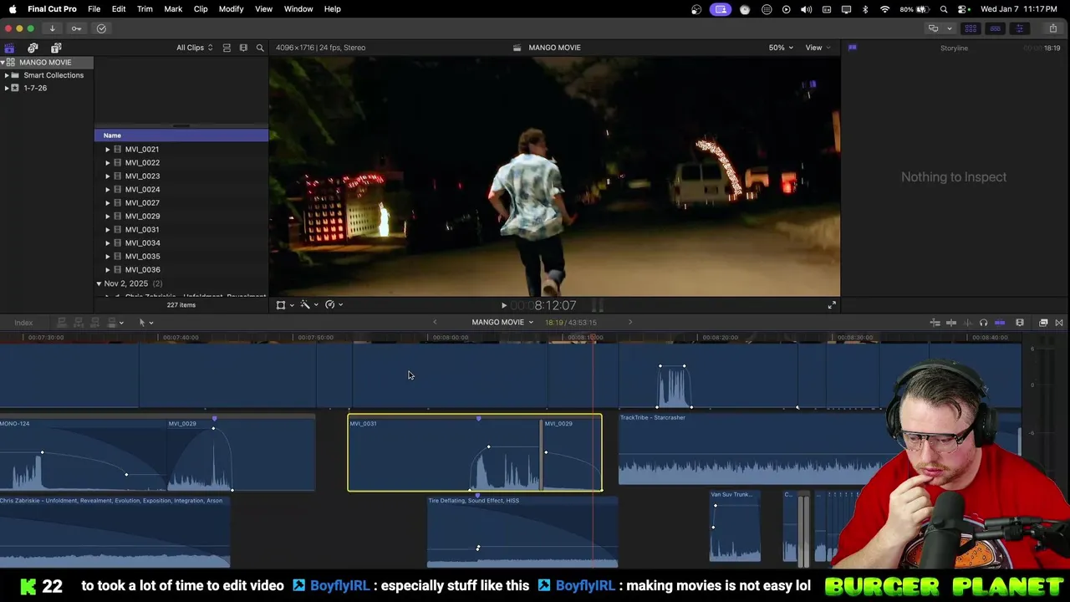Open the MANGO MOVIE timeline project dropdown

[502, 323]
